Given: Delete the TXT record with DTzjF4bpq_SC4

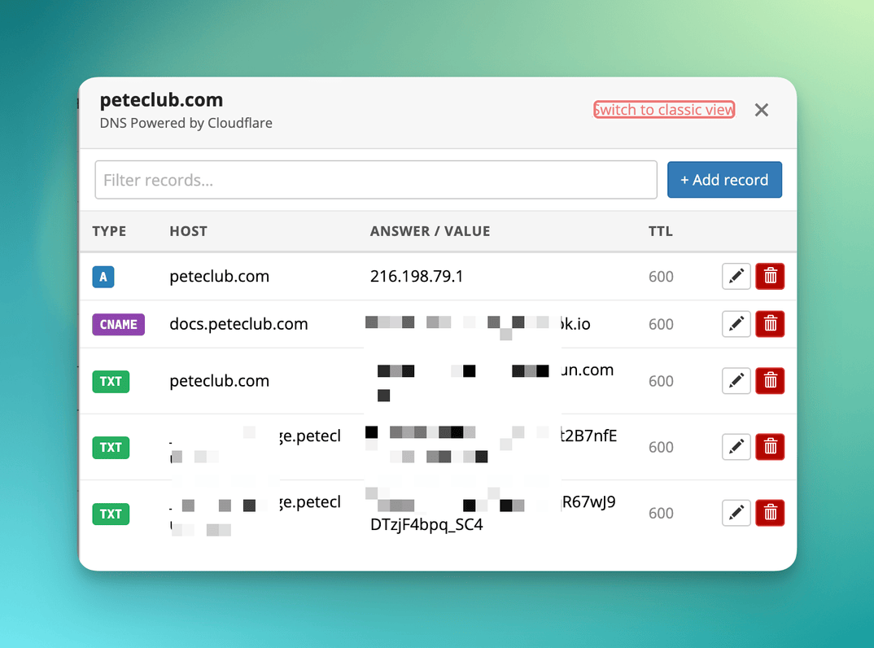Looking at the screenshot, I should [x=770, y=513].
